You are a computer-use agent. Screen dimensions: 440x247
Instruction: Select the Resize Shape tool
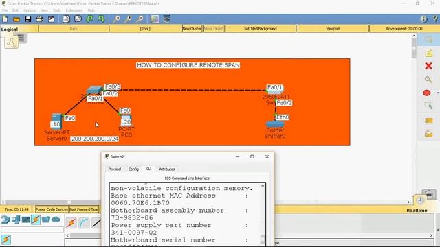428,106
